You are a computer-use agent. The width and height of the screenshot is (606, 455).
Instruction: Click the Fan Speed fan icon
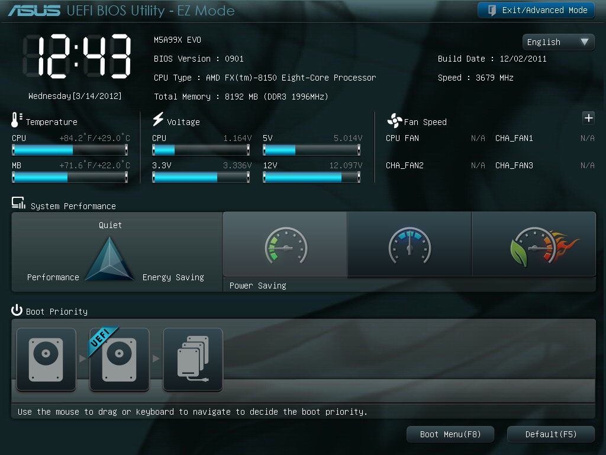click(x=395, y=121)
